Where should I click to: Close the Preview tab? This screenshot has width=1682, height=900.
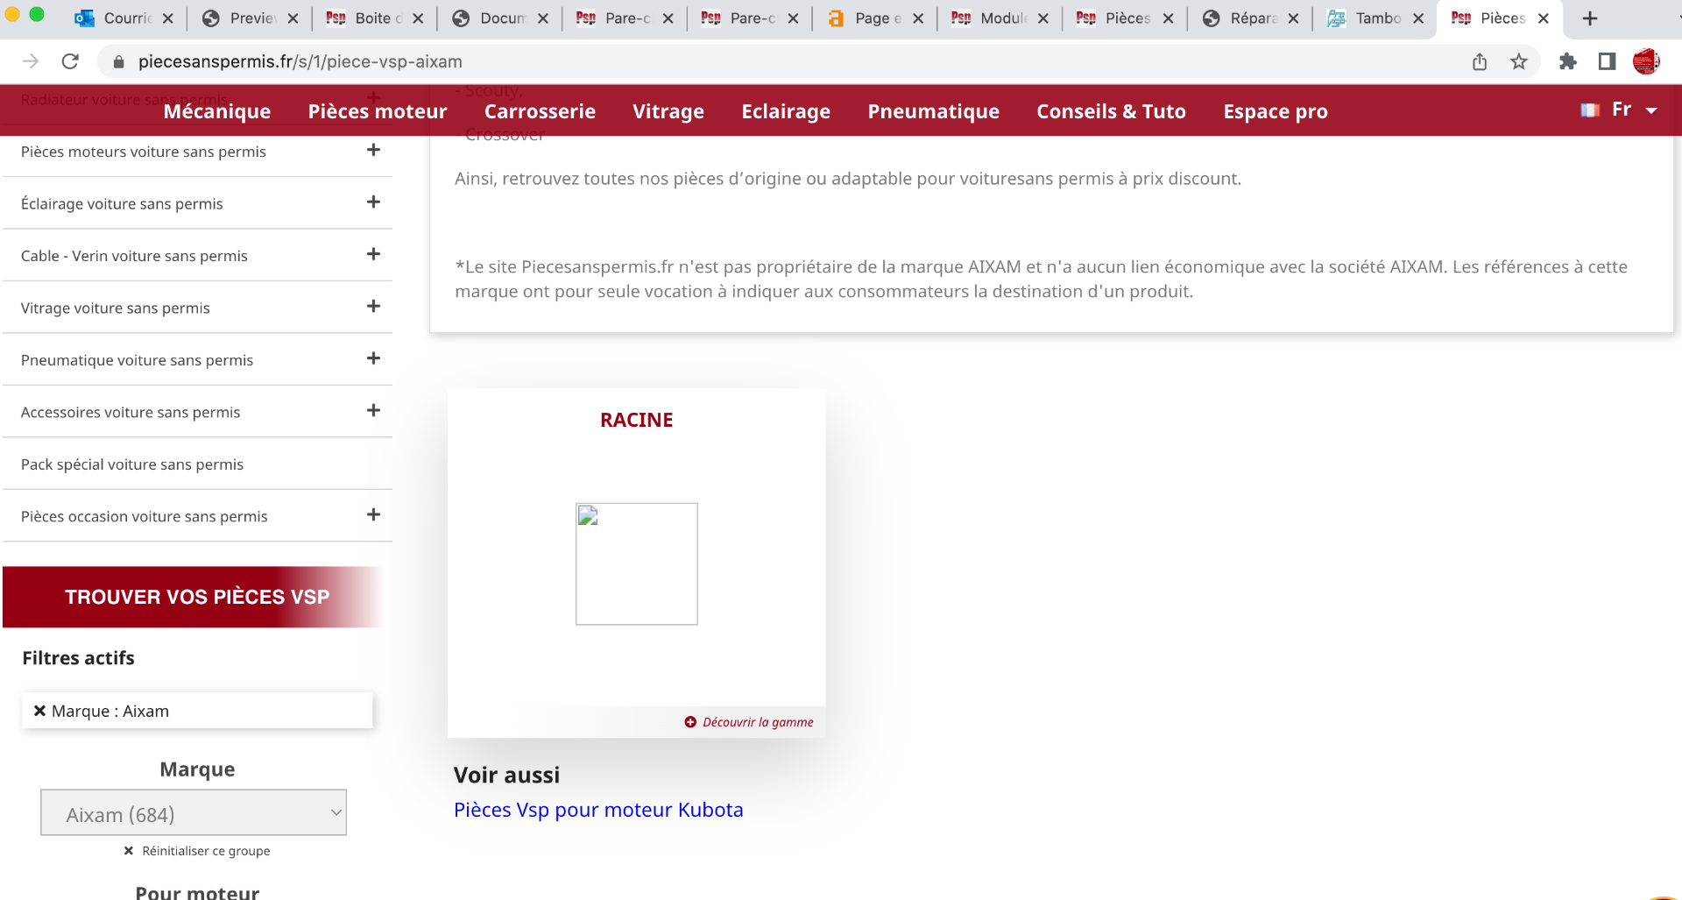coord(293,18)
